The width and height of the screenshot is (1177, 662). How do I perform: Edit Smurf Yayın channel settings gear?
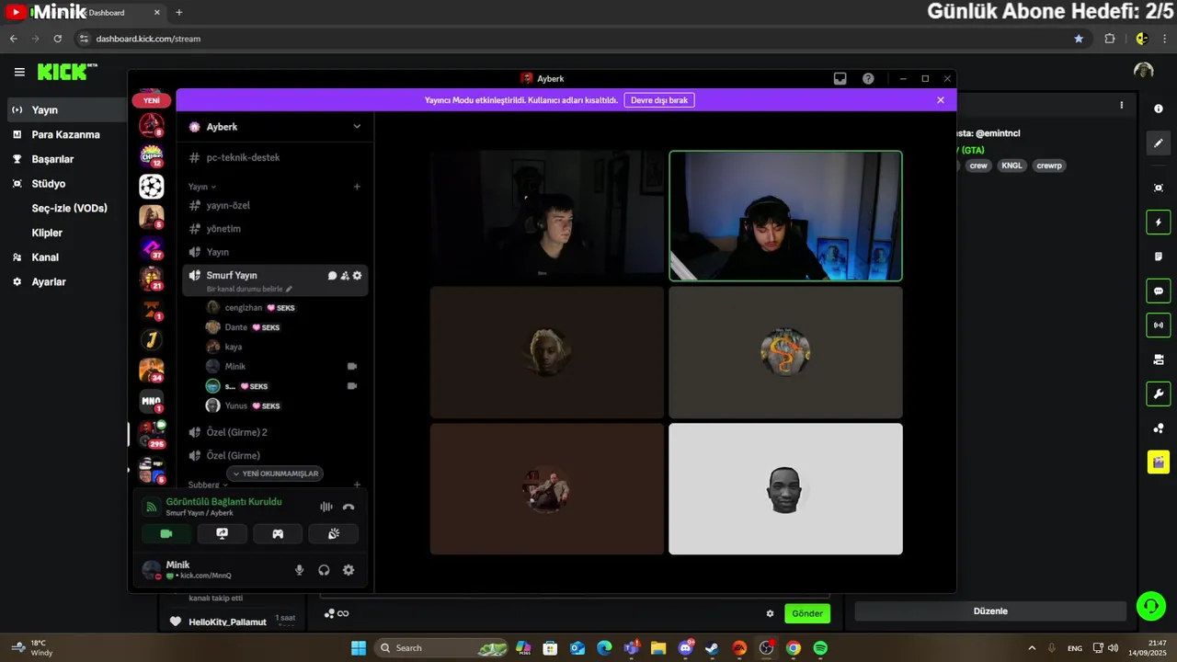pos(357,275)
